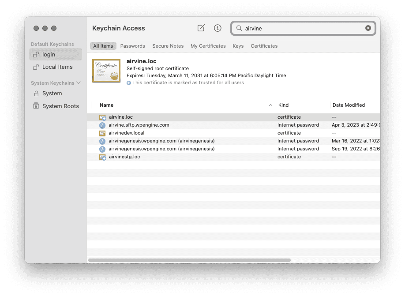Select the System Roots keychain
This screenshot has width=405, height=296.
(60, 106)
